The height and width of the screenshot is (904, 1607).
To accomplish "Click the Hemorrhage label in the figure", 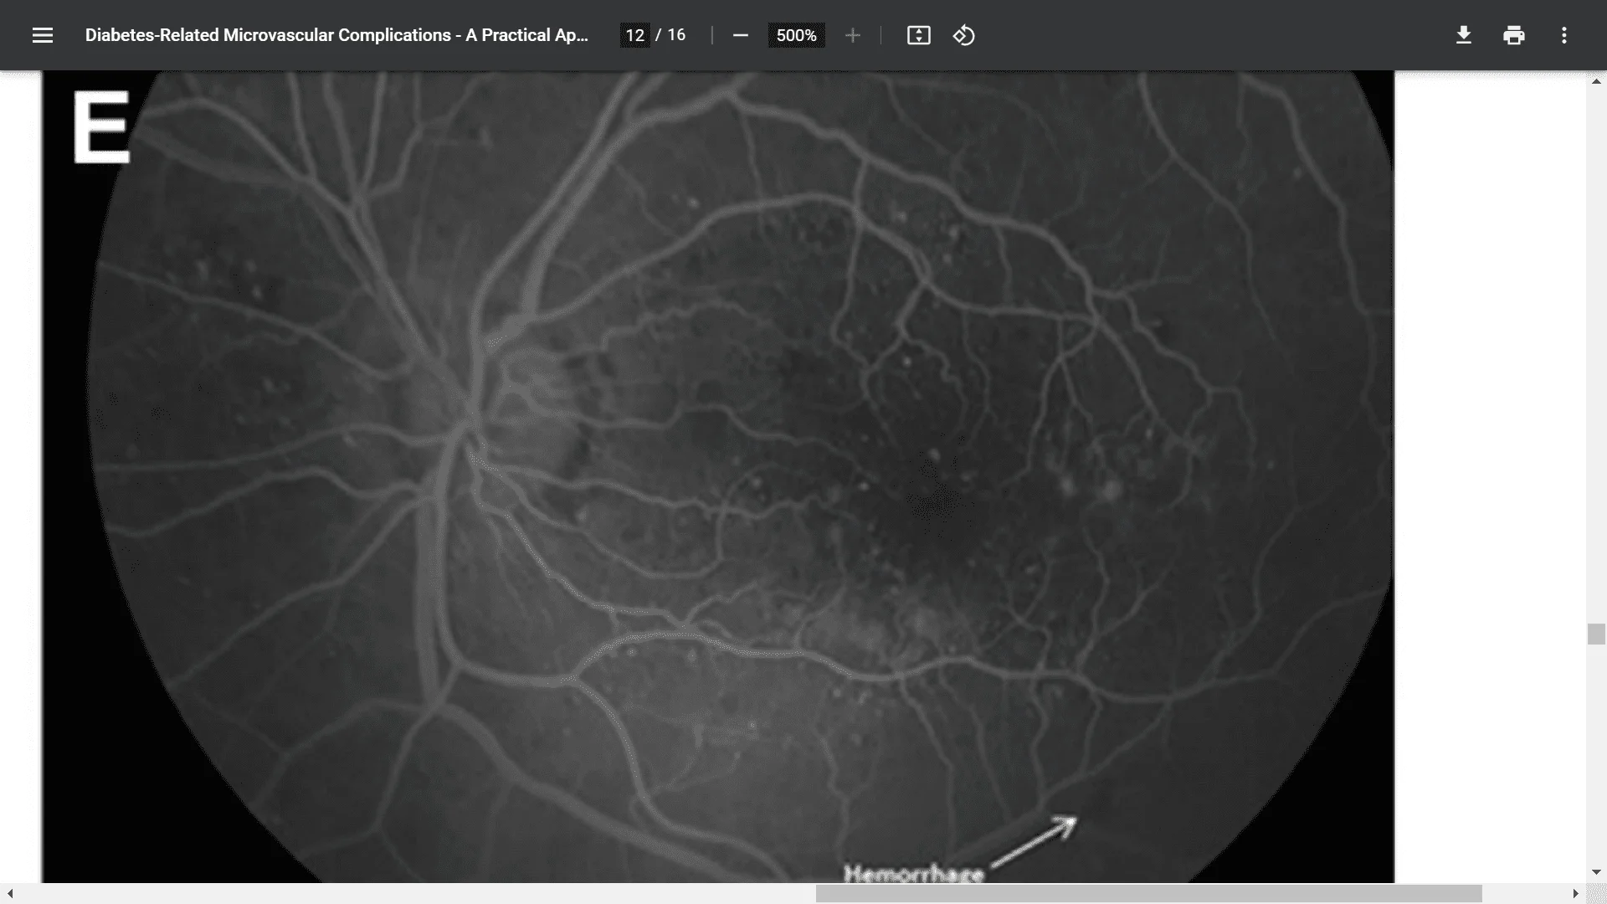I will 914,874.
